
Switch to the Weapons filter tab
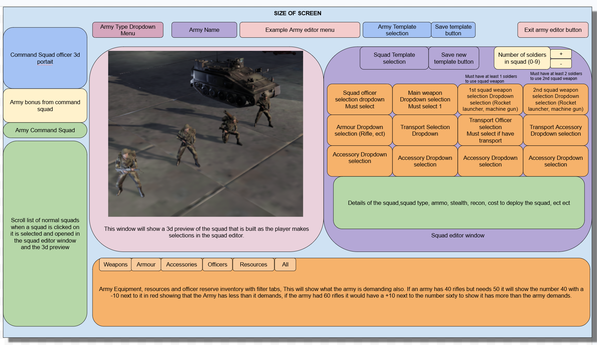pos(115,264)
